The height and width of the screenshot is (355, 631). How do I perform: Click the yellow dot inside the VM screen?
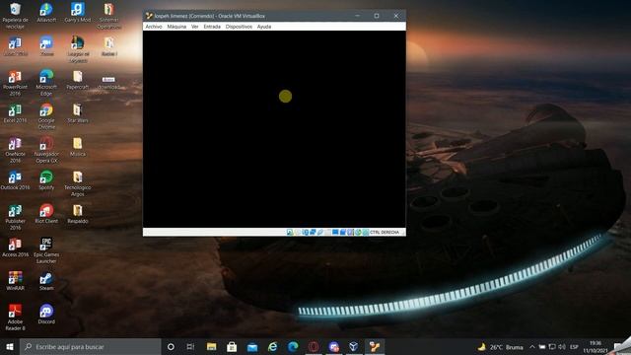tap(285, 96)
